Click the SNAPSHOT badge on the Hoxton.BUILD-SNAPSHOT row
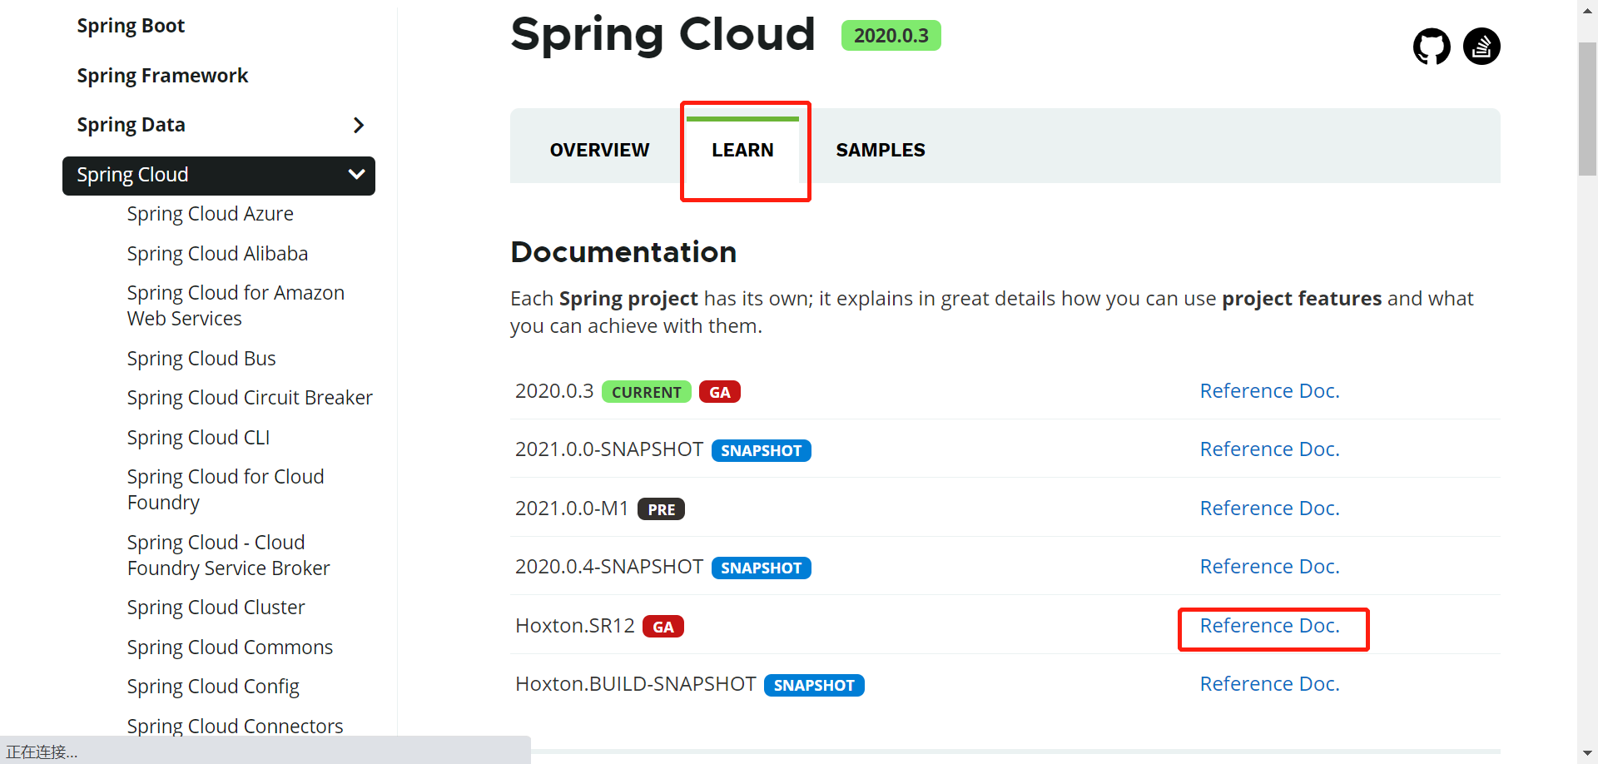The height and width of the screenshot is (764, 1598). (814, 685)
